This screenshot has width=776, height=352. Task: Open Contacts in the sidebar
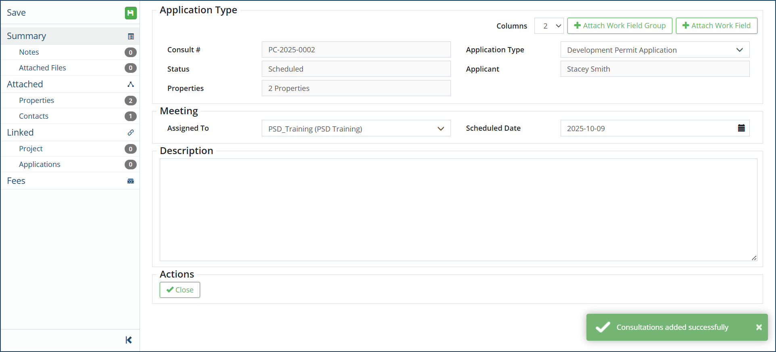(x=33, y=116)
